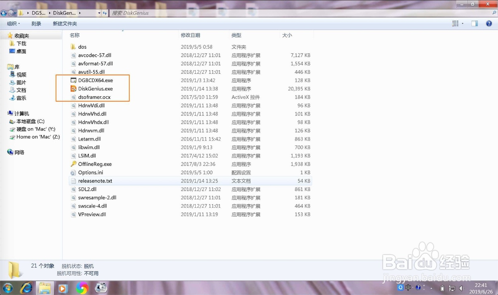Open Explorer help question mark icon
Image resolution: width=498 pixels, height=295 pixels.
click(489, 23)
